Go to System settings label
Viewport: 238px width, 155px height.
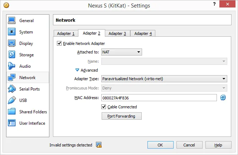click(26, 32)
